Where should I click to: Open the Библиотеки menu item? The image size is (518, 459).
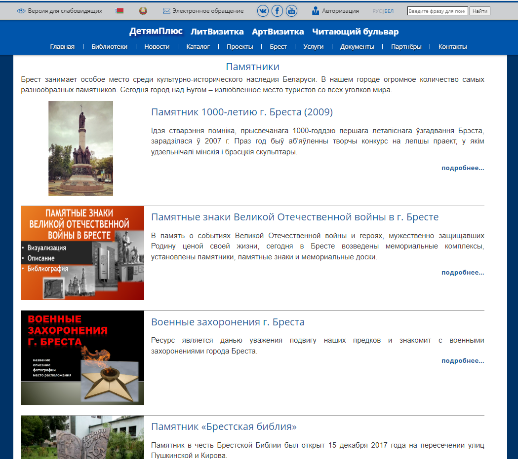(x=109, y=47)
